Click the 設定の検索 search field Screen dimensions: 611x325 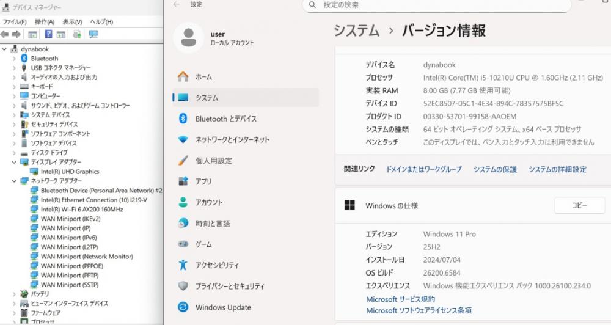click(437, 5)
